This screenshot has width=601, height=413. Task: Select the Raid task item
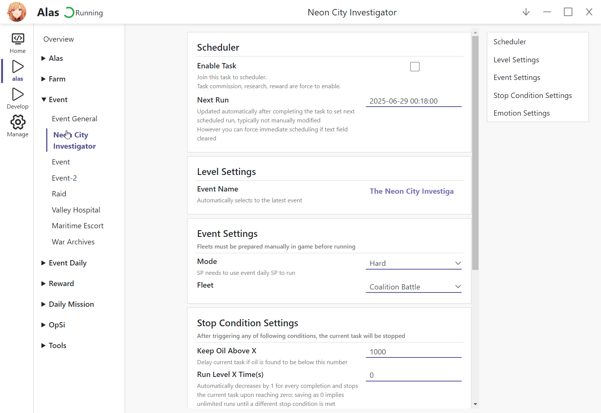pyautogui.click(x=59, y=194)
